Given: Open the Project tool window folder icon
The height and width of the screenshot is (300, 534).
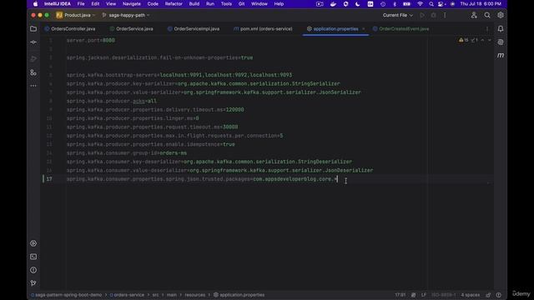Looking at the screenshot, I should click(x=33, y=29).
